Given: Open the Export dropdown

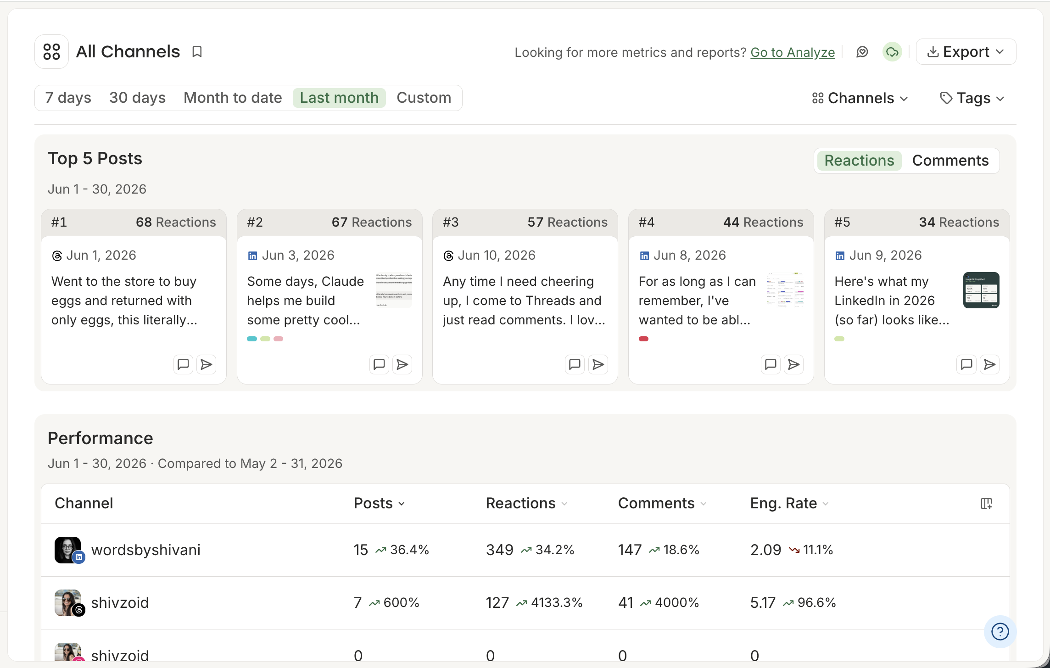Looking at the screenshot, I should [x=966, y=52].
